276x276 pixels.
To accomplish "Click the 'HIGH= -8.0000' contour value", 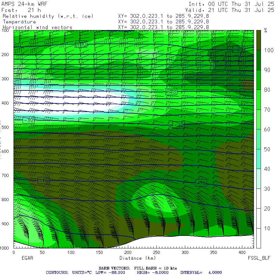I will tap(153, 273).
